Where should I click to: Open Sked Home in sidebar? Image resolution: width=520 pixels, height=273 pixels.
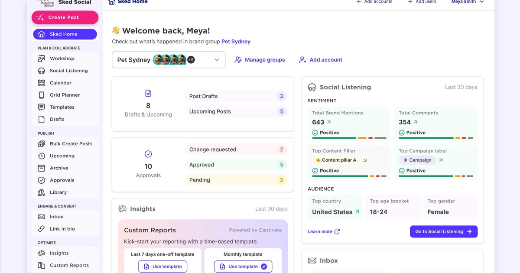point(65,34)
